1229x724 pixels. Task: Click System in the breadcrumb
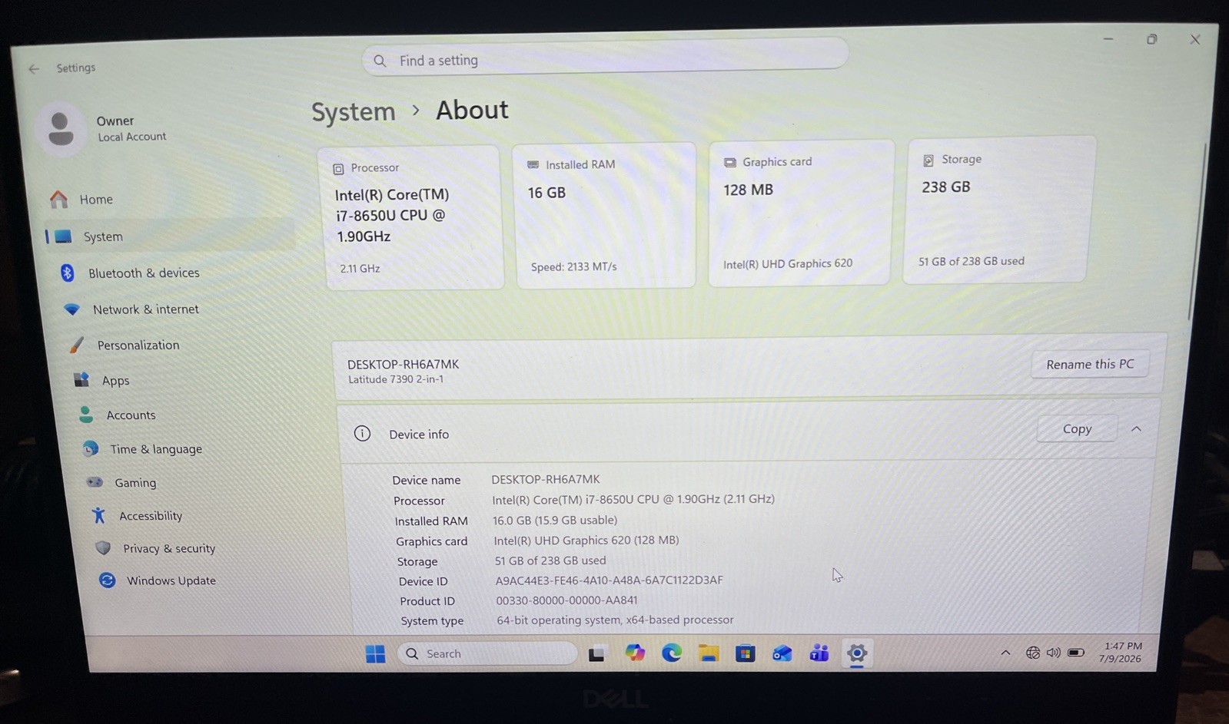353,112
